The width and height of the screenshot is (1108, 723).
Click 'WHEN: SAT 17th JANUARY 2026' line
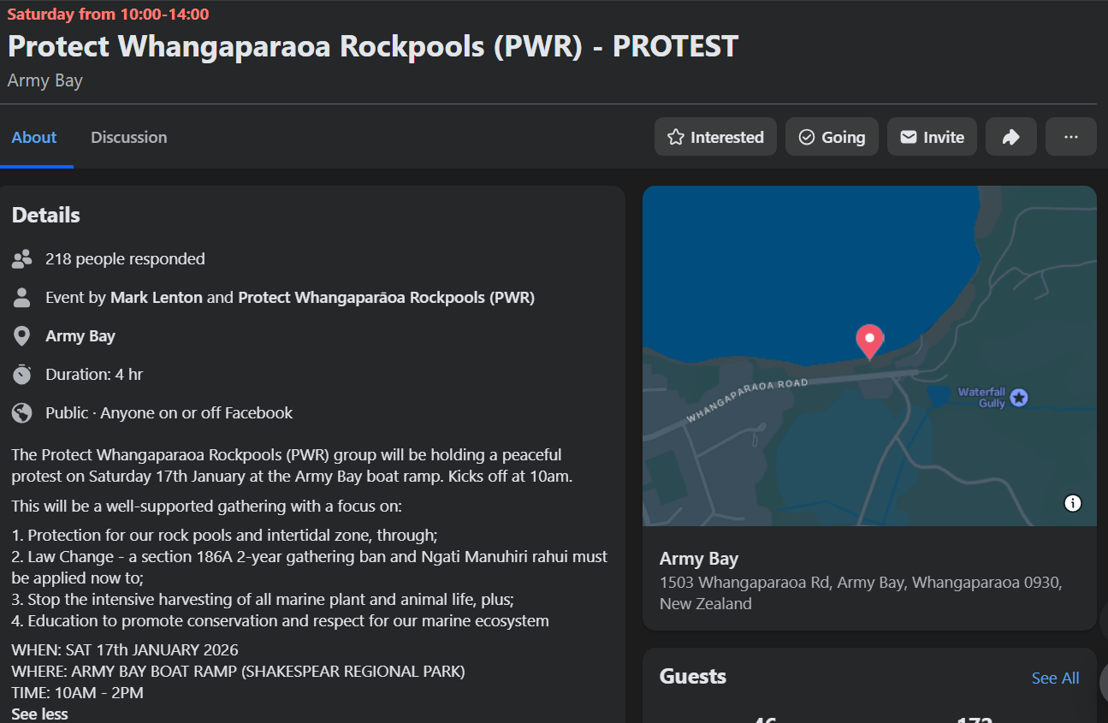(x=125, y=649)
